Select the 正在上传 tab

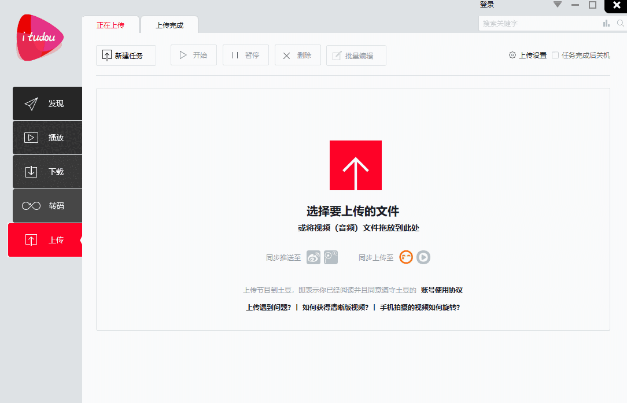pyautogui.click(x=110, y=25)
